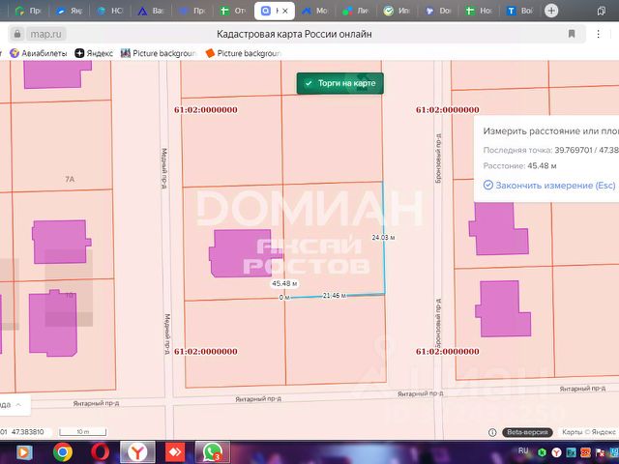Open first Picture background bookmark
The height and width of the screenshot is (464, 619).
[159, 53]
